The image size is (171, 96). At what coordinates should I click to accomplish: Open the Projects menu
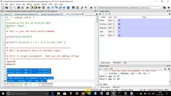[x=44, y=4]
